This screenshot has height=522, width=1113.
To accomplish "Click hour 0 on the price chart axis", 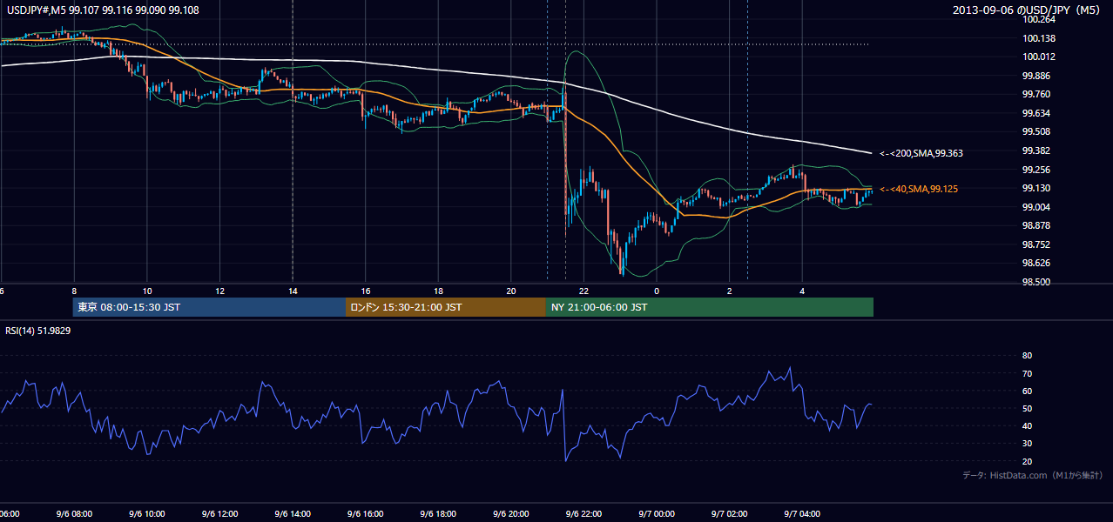I will click(x=657, y=291).
